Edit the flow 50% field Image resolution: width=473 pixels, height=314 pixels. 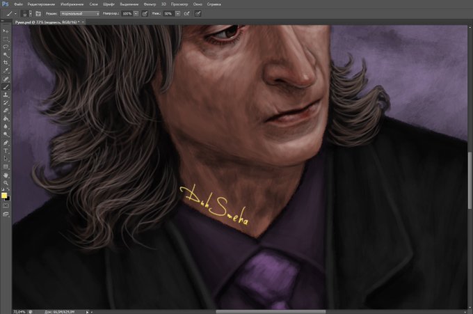pyautogui.click(x=168, y=14)
